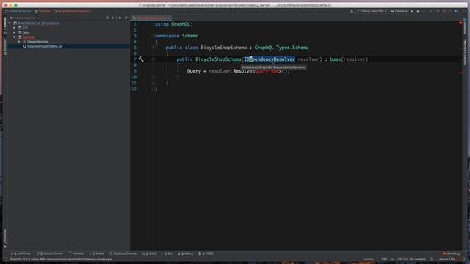Open the BicycleShopSchema.cs breadcrumb

click(72, 11)
